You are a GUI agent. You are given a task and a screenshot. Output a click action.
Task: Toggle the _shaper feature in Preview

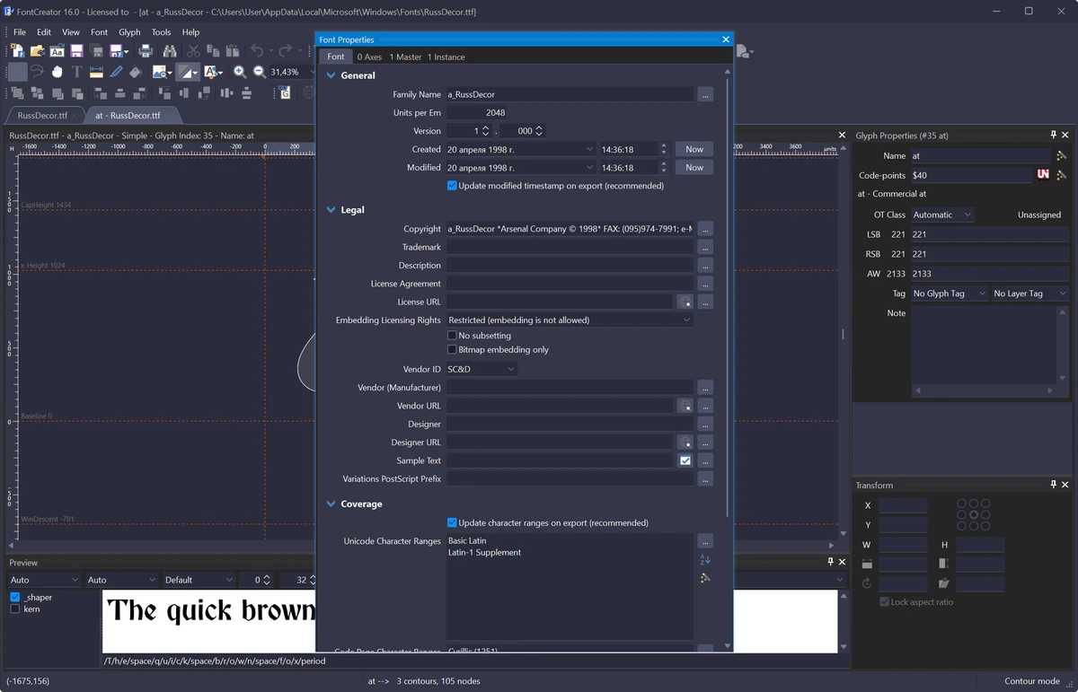click(x=15, y=597)
